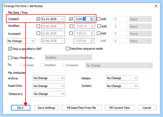Uncheck the Created time checkbox
Image resolution: width=163 pixels, height=117 pixels.
click(71, 19)
